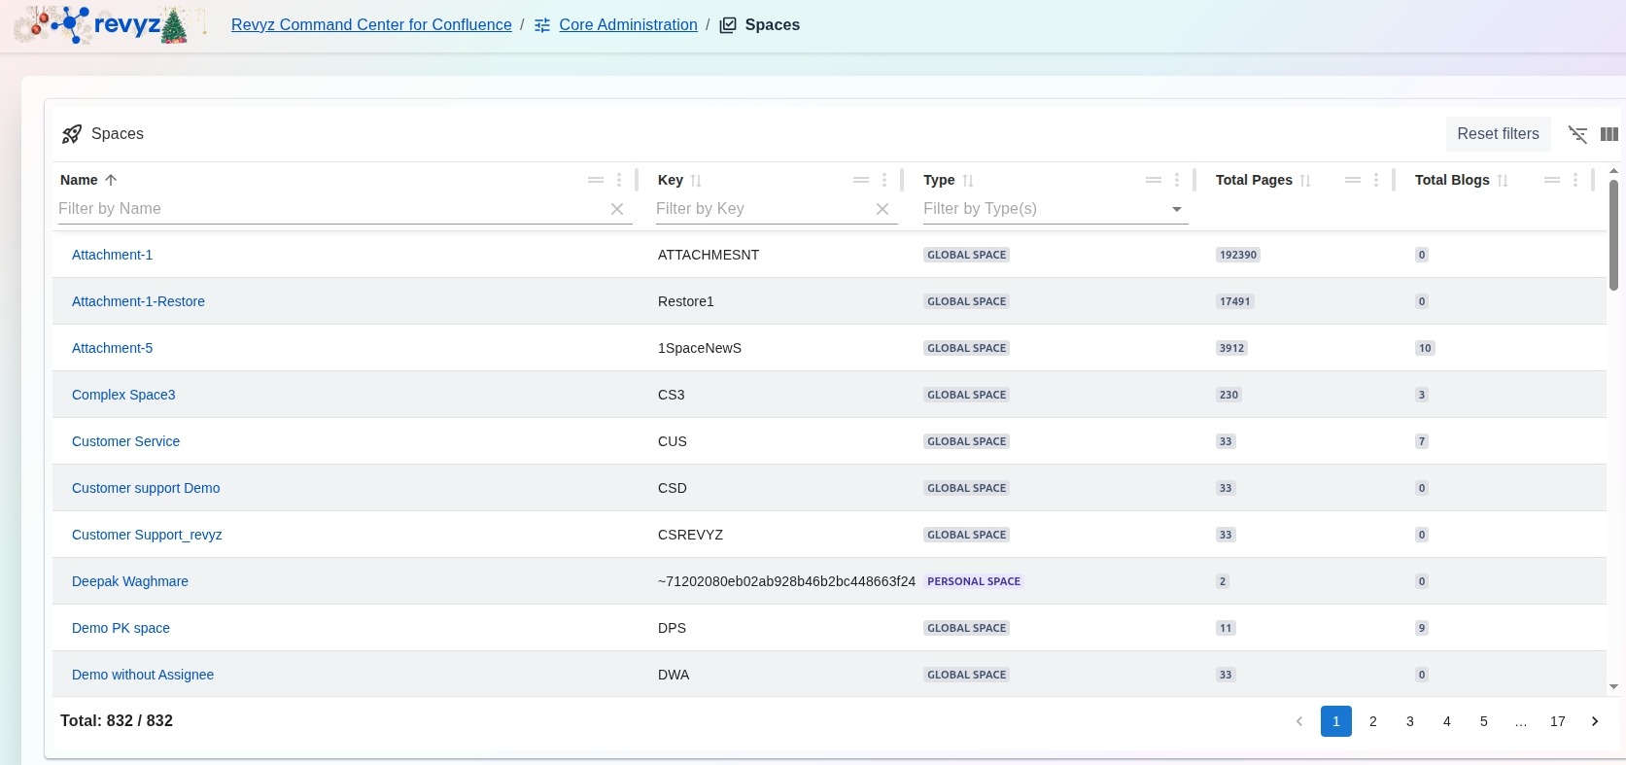This screenshot has height=765, width=1626.
Task: Expand the Filter by Type(s) dropdown
Action: coord(1177,209)
